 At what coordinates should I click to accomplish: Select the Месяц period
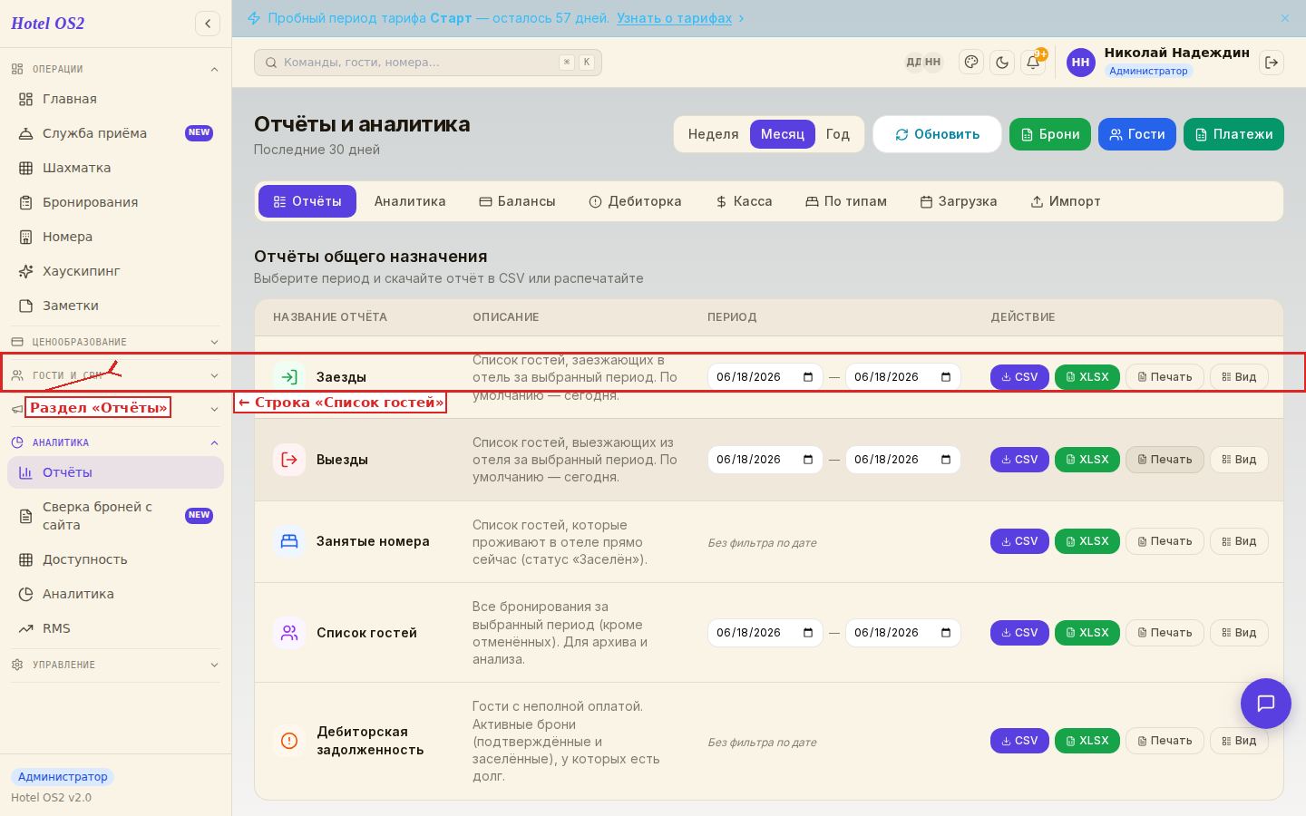click(x=783, y=134)
